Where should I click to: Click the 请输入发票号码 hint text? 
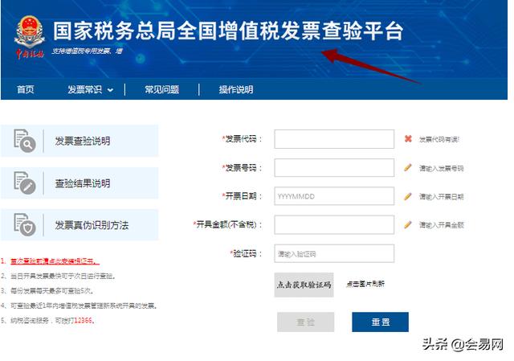(441, 168)
